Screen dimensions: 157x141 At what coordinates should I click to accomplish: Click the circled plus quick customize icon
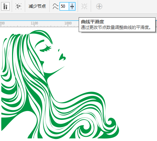tap(99, 6)
